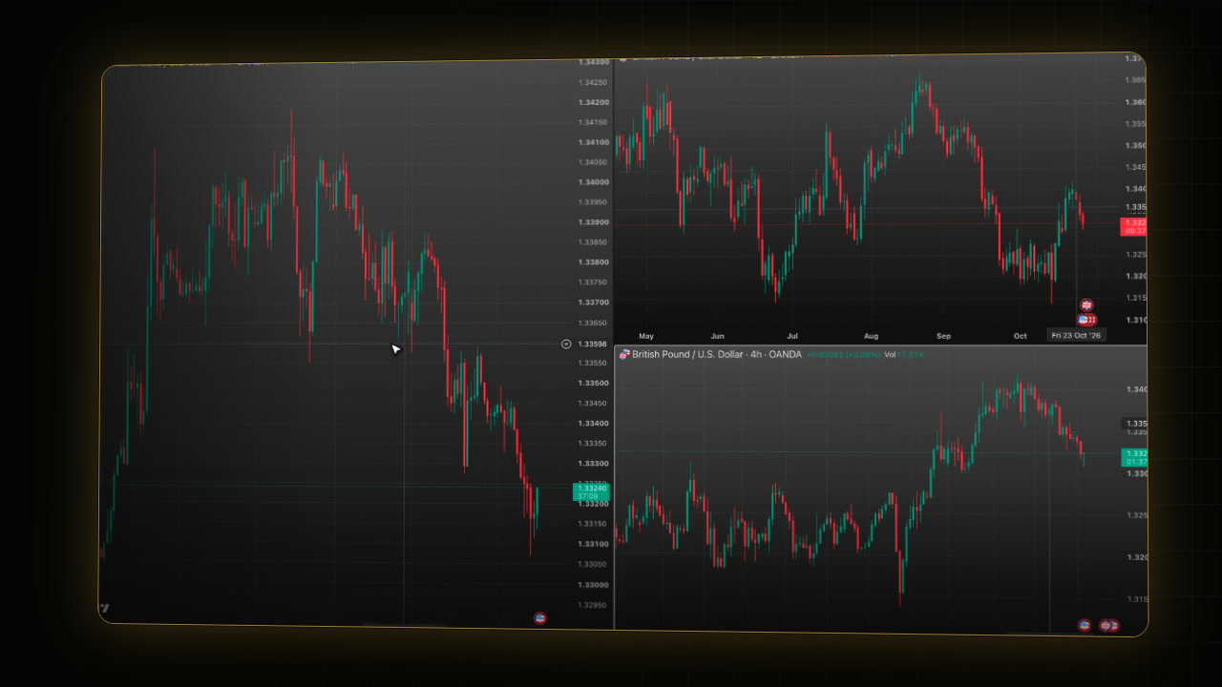
Task: Click the green 1.332 price label on the 4h chart
Action: pos(1134,458)
